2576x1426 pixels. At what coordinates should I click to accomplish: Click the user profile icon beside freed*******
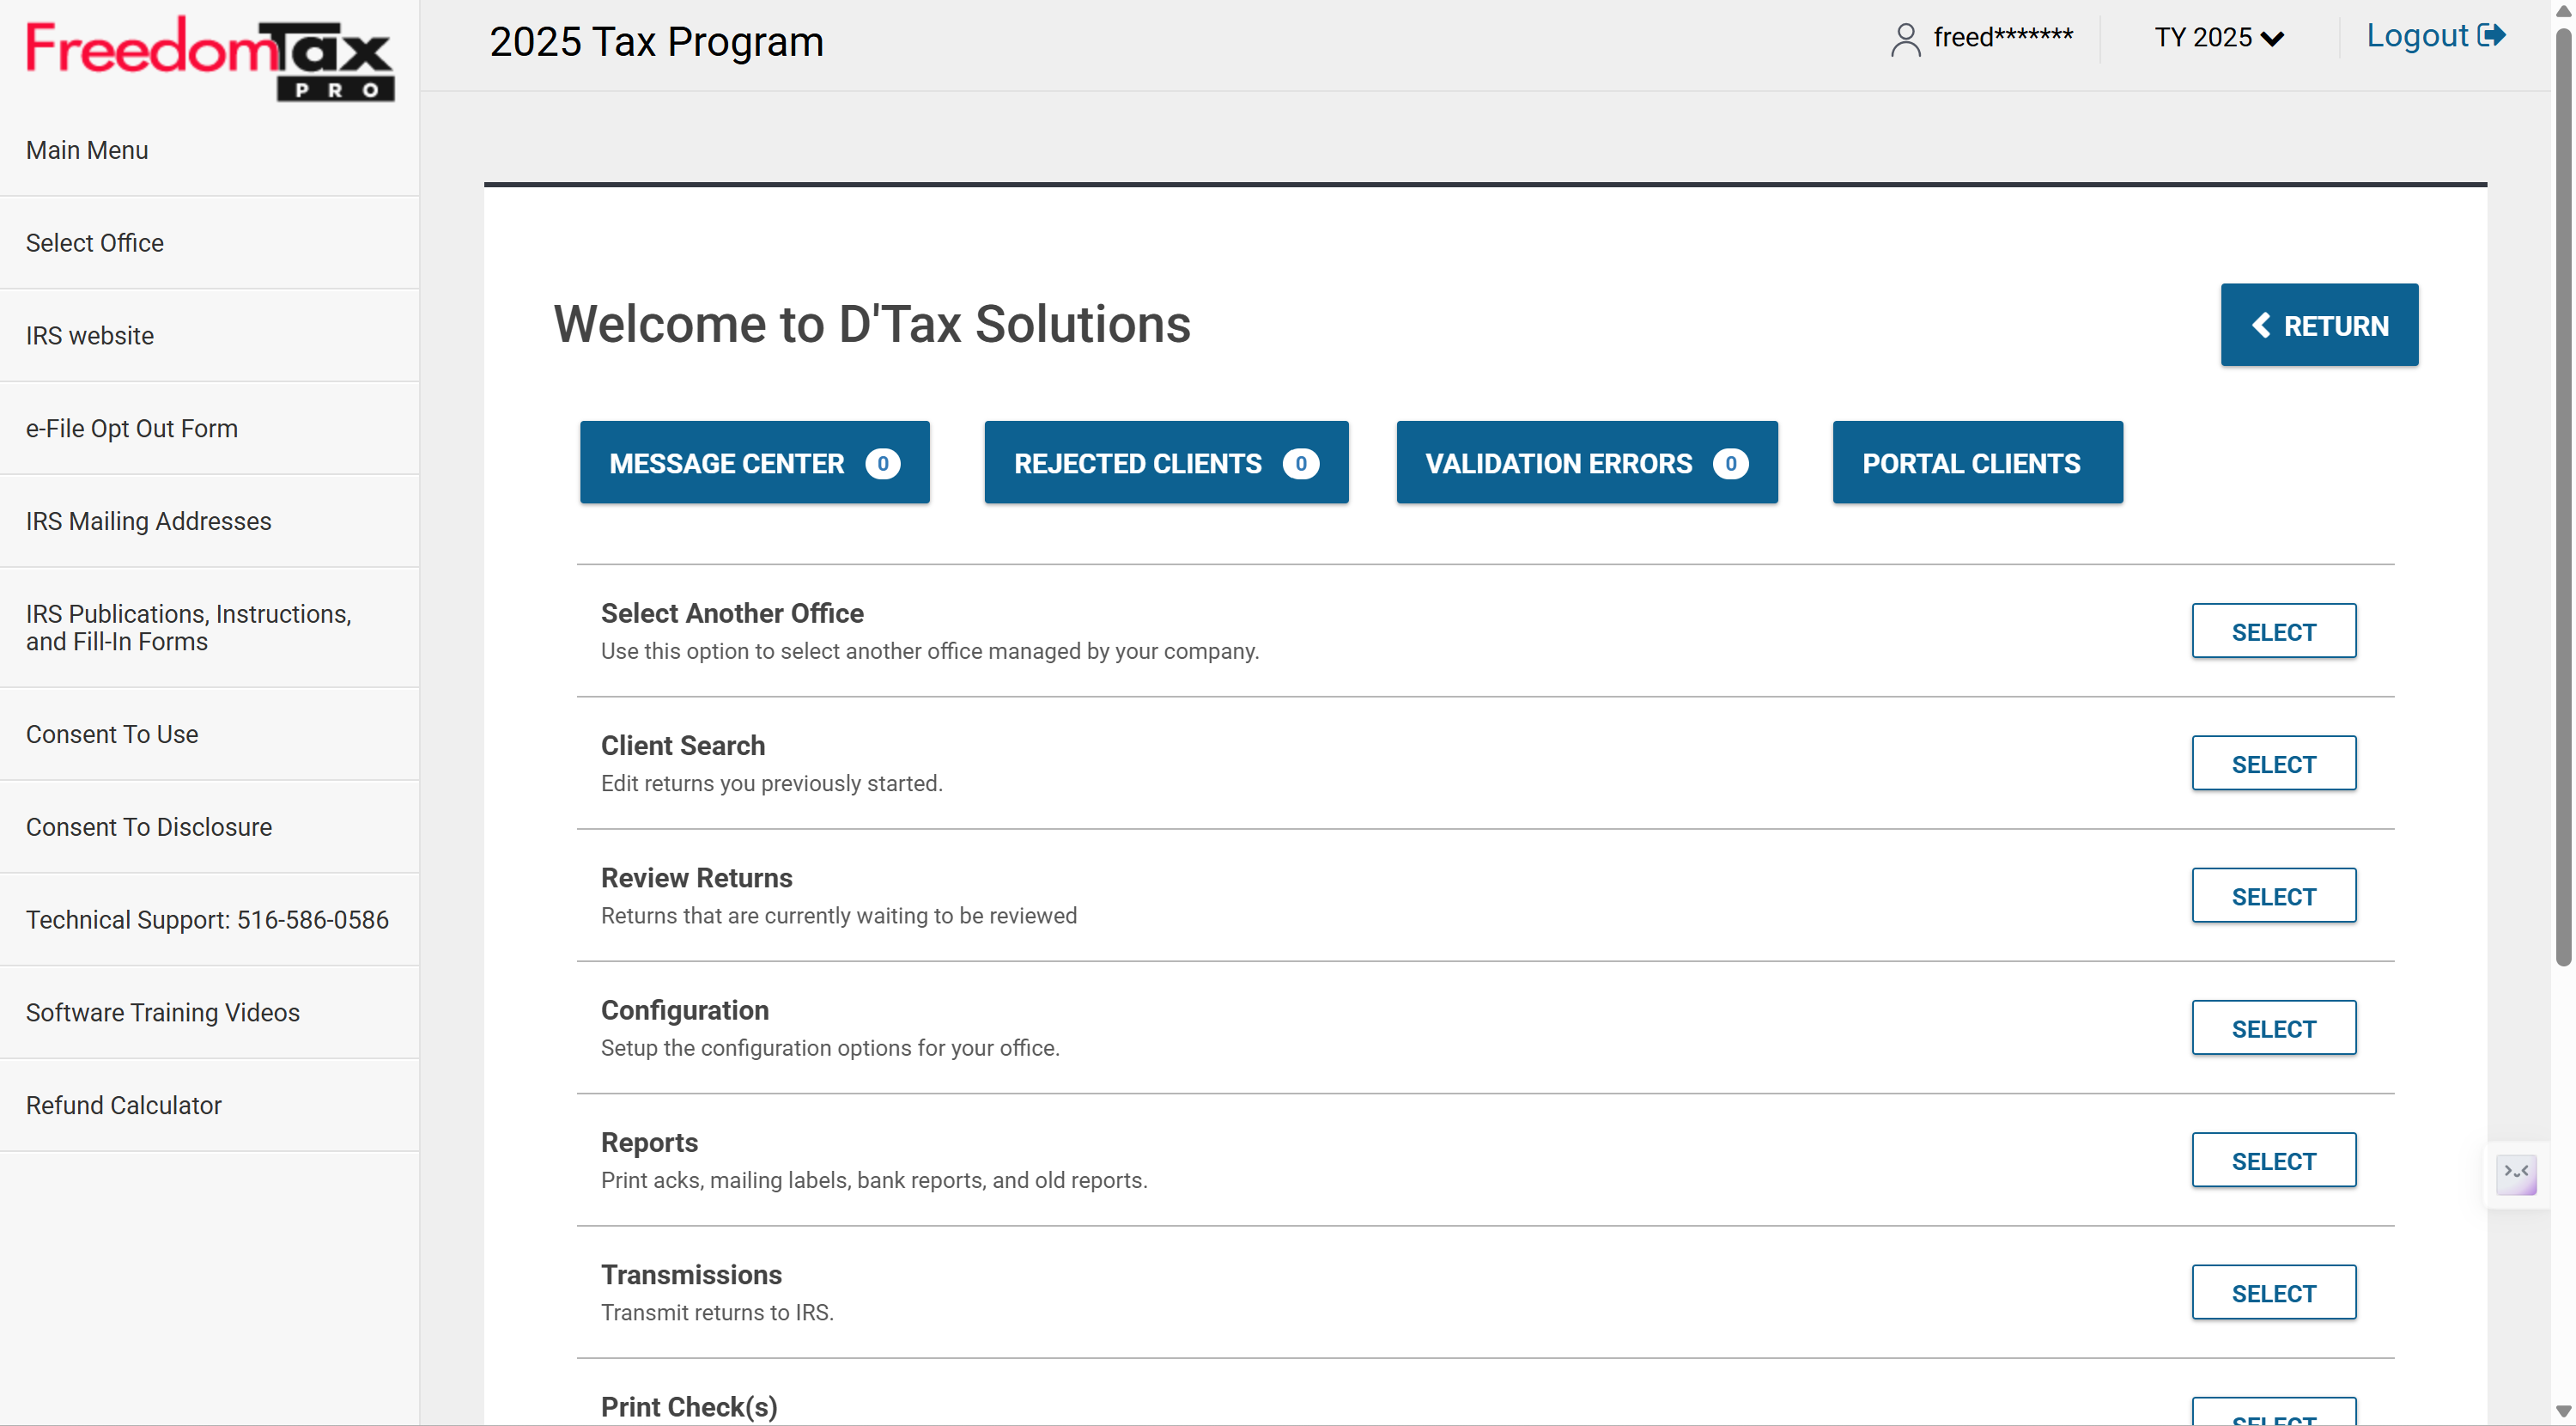1905,39
